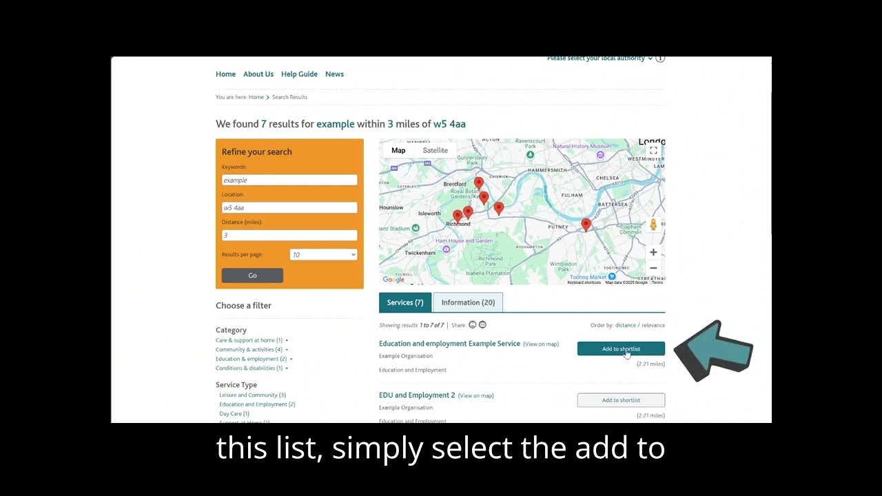Image resolution: width=882 pixels, height=496 pixels.
Task: Select the map pin near Brentford
Action: point(478,183)
